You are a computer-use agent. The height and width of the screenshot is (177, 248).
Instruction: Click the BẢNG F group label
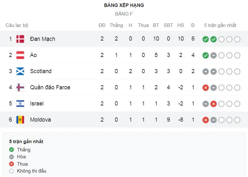(124, 14)
